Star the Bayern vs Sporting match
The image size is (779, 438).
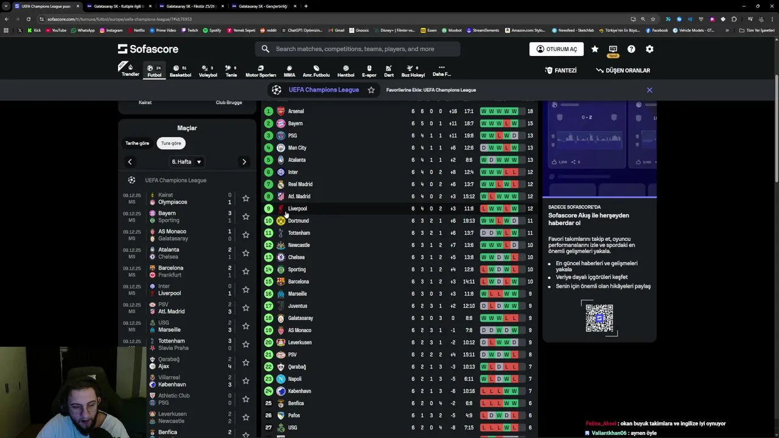point(246,217)
